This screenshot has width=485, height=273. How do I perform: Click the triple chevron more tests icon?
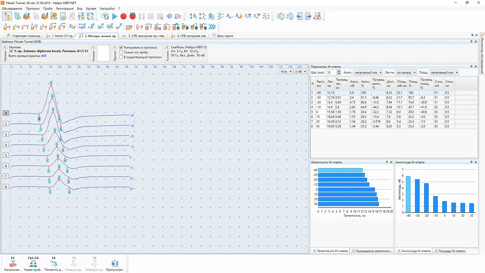pyautogui.click(x=212, y=27)
